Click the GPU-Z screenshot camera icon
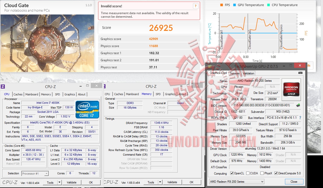This screenshot has width=323, height=188. [x=300, y=73]
